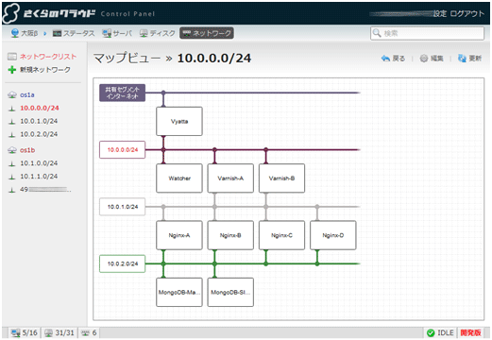Open the 大阪β zone selector
Viewport: 492px width, 340px height.
click(25, 33)
